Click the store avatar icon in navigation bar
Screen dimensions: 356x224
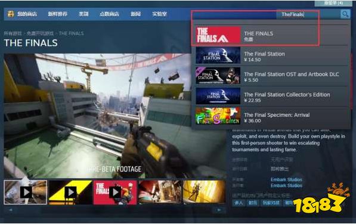pos(11,14)
